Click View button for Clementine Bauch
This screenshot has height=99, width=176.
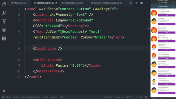pos(167,32)
